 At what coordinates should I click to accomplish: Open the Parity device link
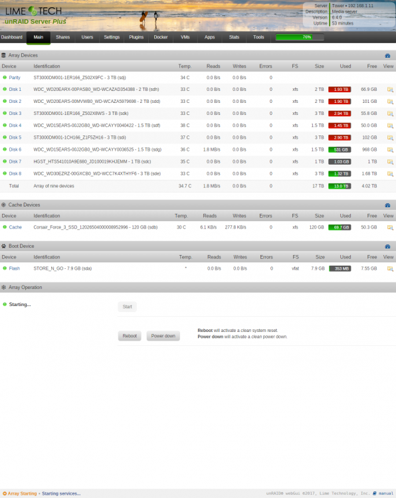[15, 78]
